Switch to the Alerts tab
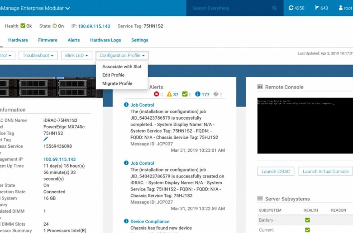 pos(74,40)
